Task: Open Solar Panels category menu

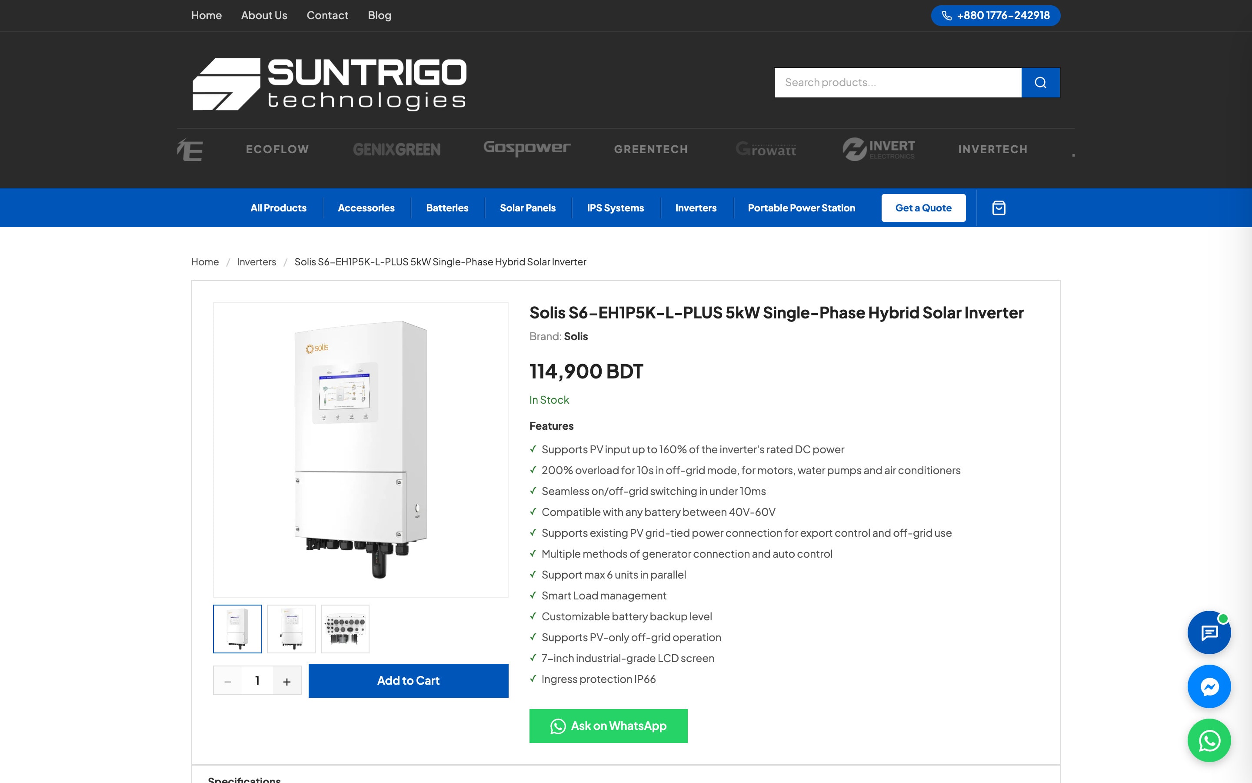Action: (x=528, y=207)
